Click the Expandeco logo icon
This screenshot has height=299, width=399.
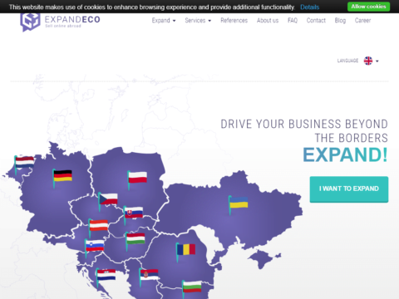tap(30, 22)
